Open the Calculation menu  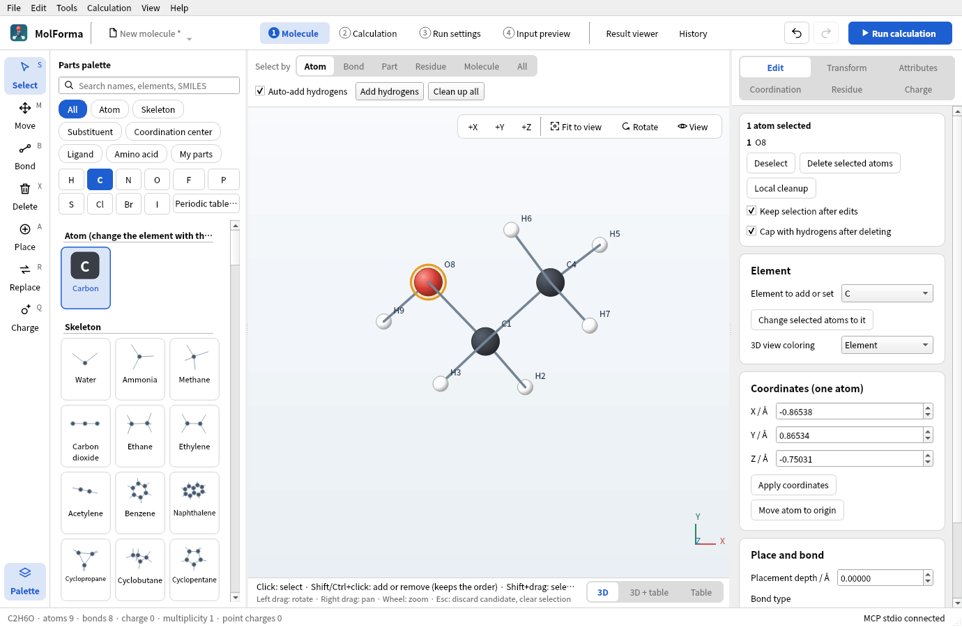(x=109, y=8)
